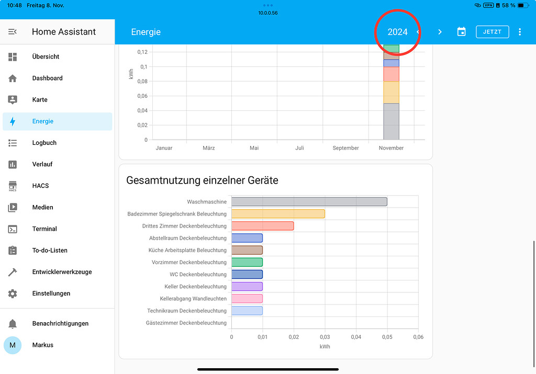Click the JETZT button
Image resolution: width=536 pixels, height=374 pixels.
492,32
